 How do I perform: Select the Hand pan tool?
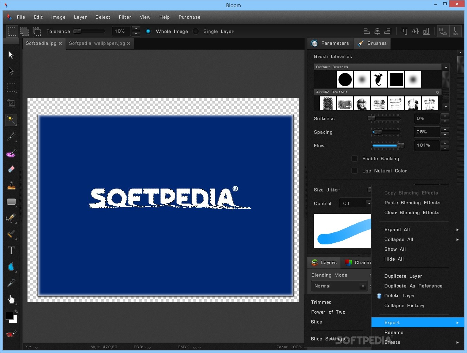[11, 299]
